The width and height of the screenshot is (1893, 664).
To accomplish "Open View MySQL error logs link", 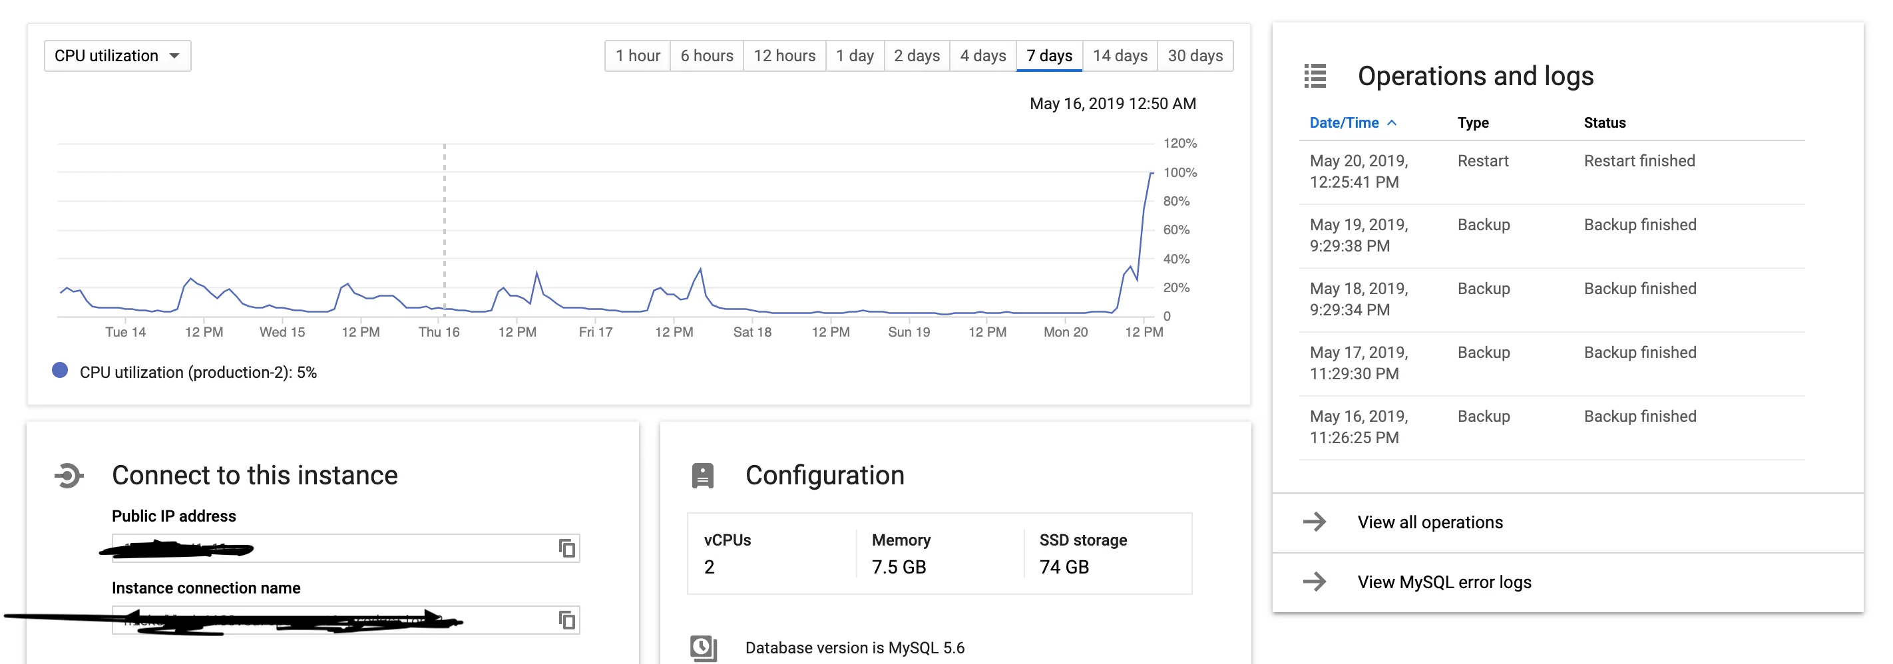I will pyautogui.click(x=1444, y=582).
